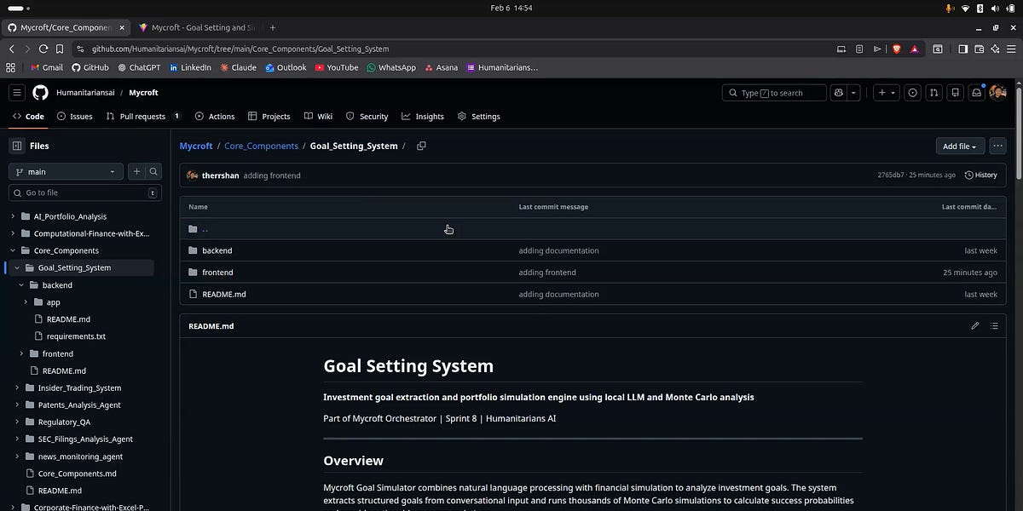
Task: Open requirements.txt in the file tree
Action: pos(76,336)
